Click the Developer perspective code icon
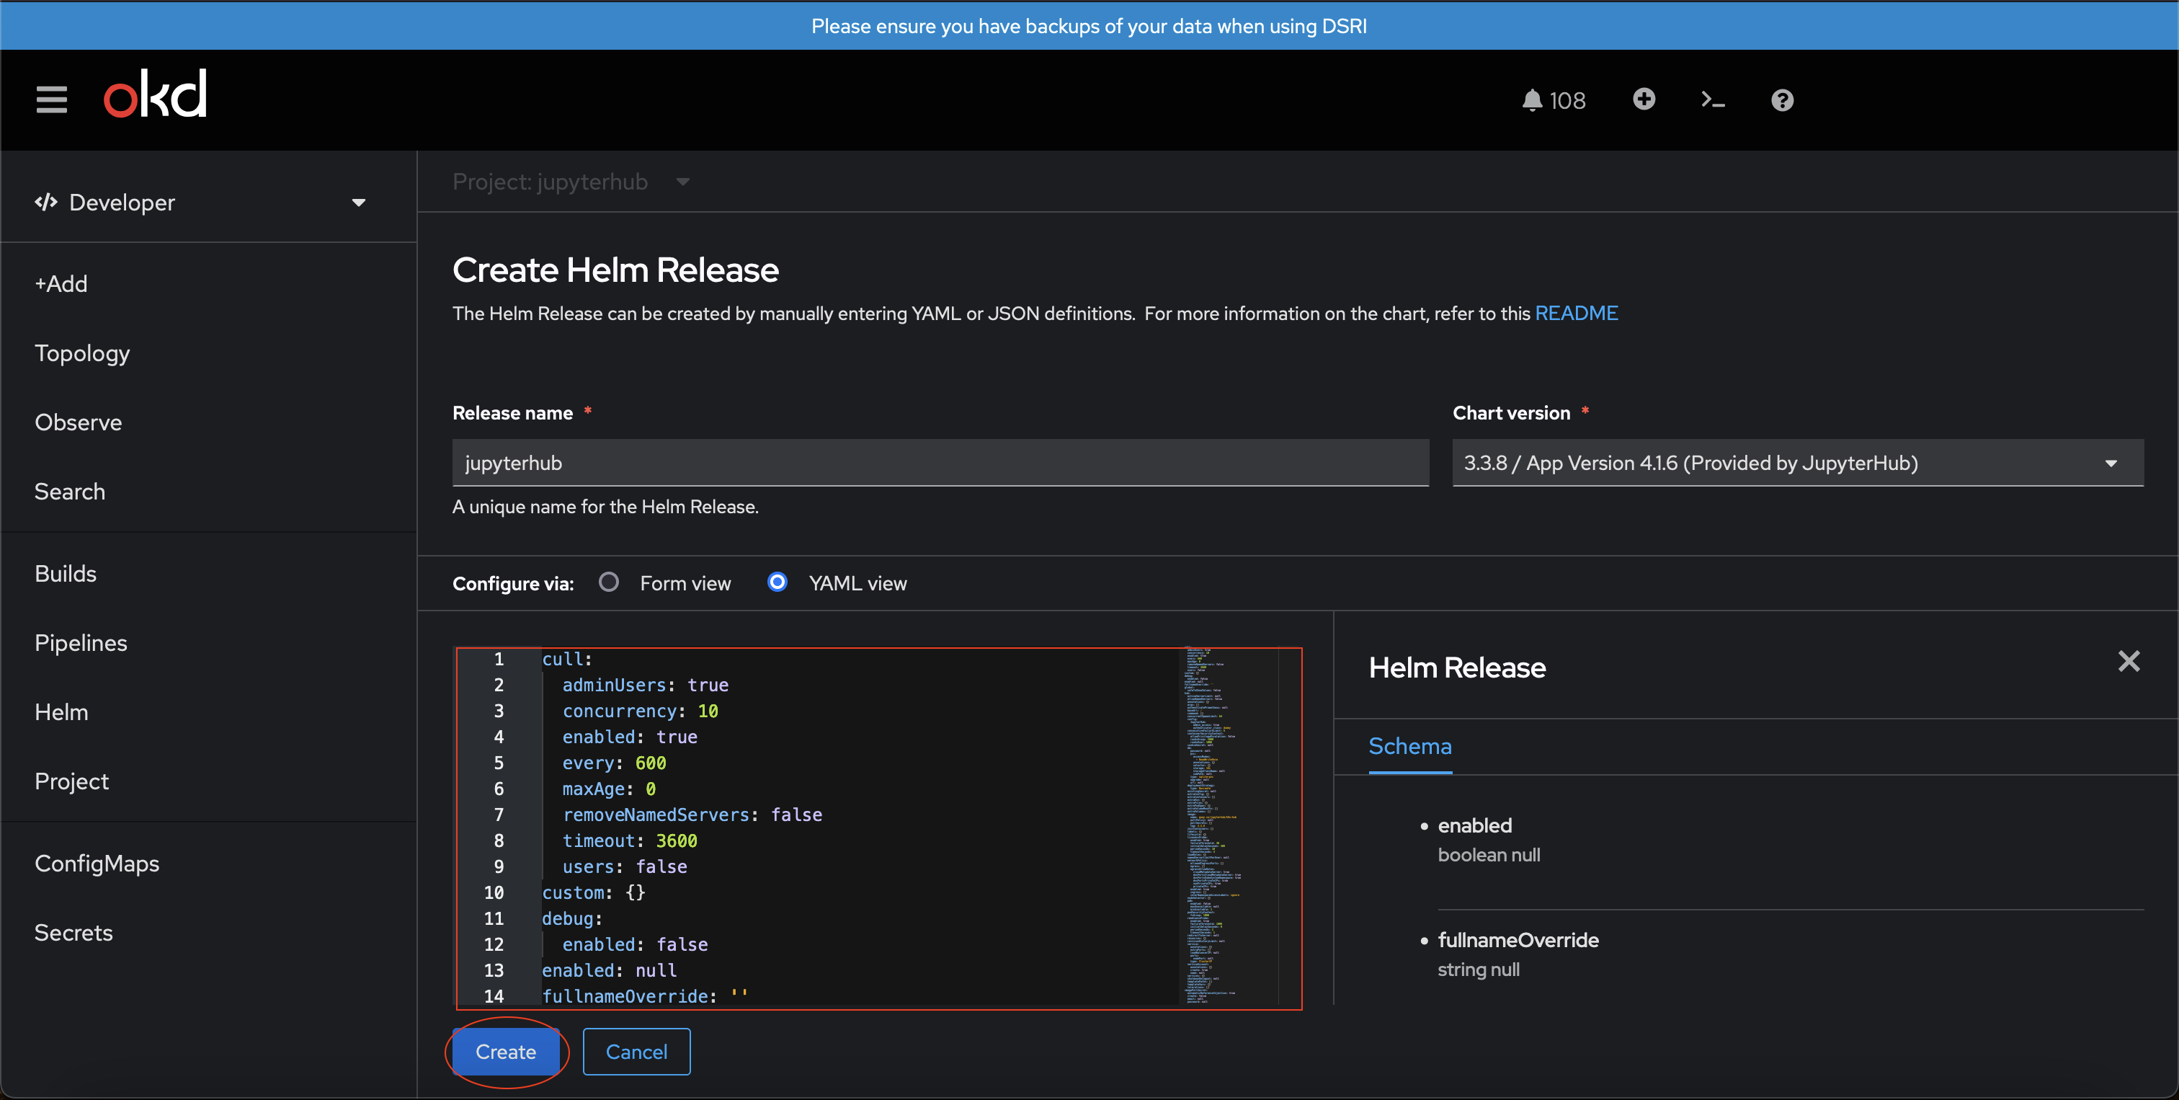The height and width of the screenshot is (1100, 2179). pyautogui.click(x=45, y=201)
